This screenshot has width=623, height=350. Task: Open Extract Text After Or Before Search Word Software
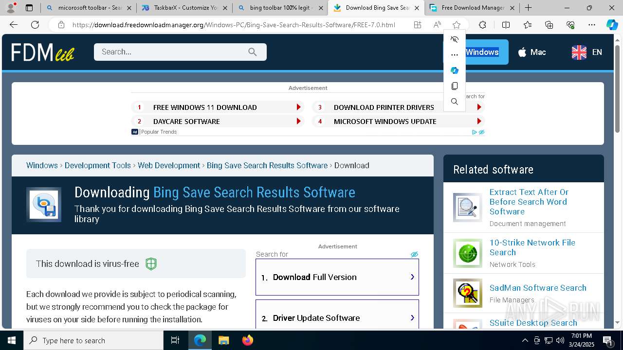click(x=529, y=202)
